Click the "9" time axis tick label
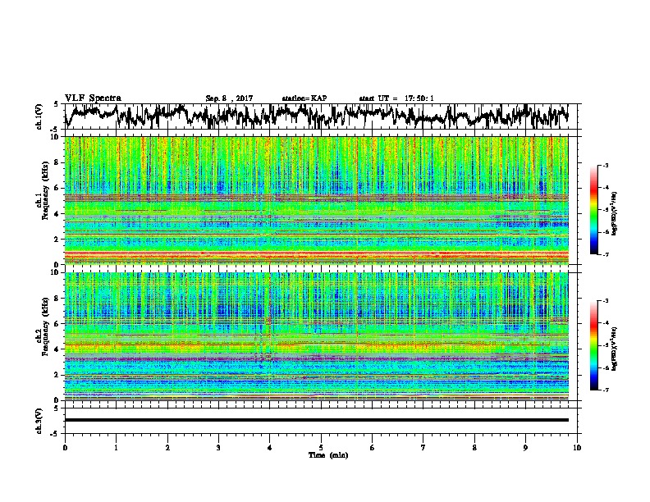The image size is (650, 502). pos(525,448)
